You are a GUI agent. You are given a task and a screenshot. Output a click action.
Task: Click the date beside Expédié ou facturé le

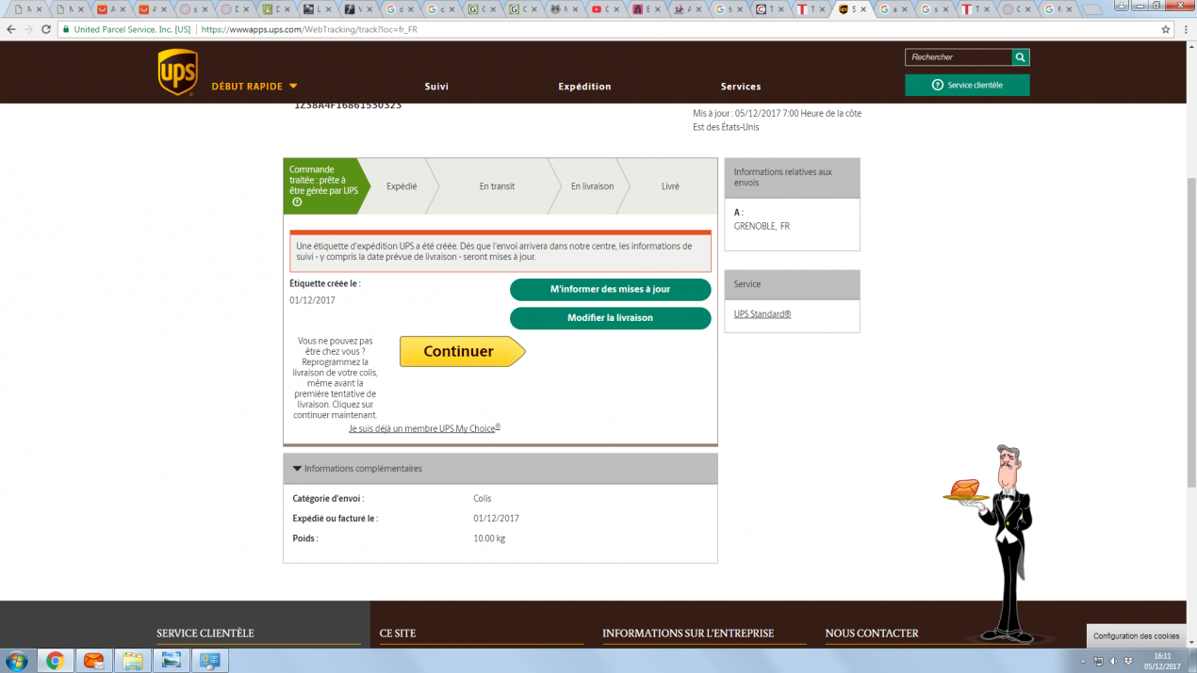496,519
